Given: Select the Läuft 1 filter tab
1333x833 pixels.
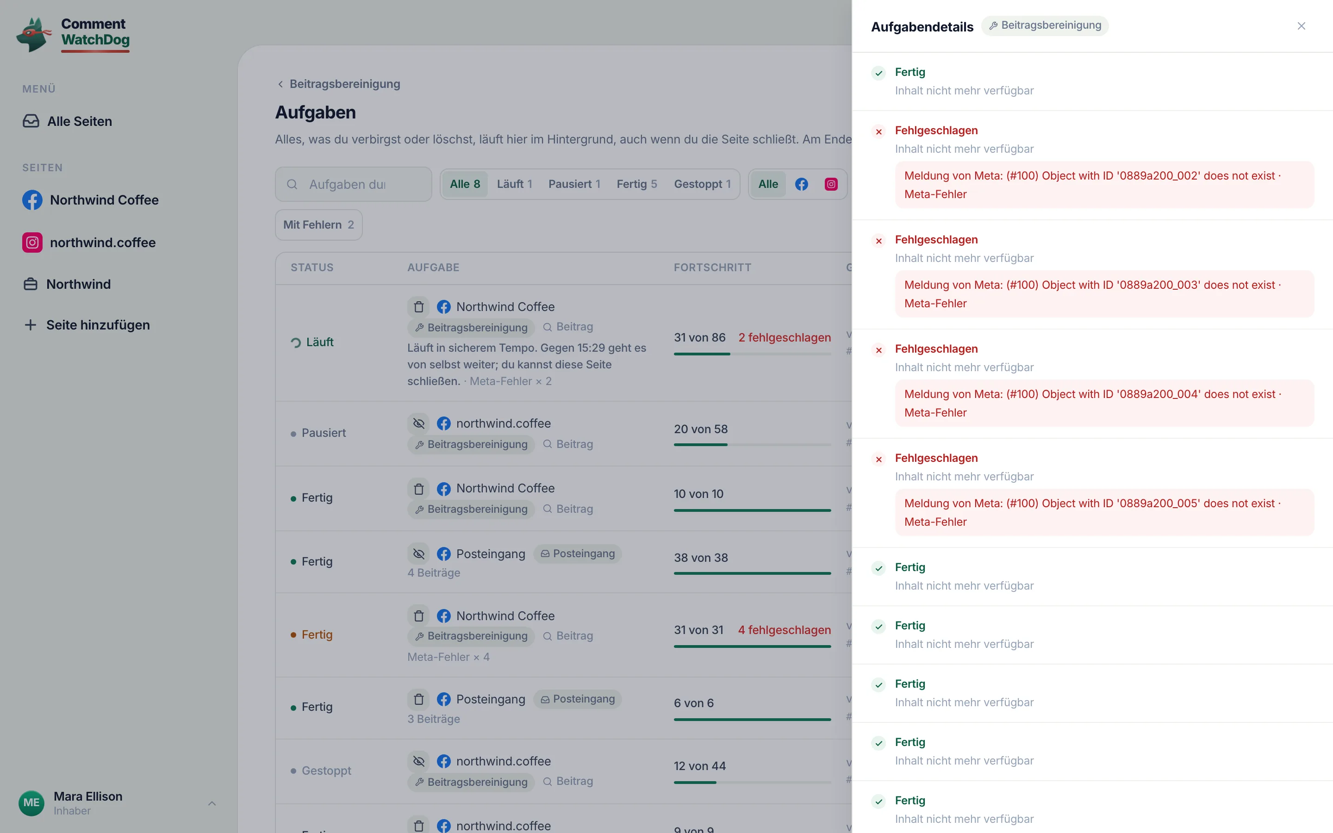Looking at the screenshot, I should coord(515,184).
